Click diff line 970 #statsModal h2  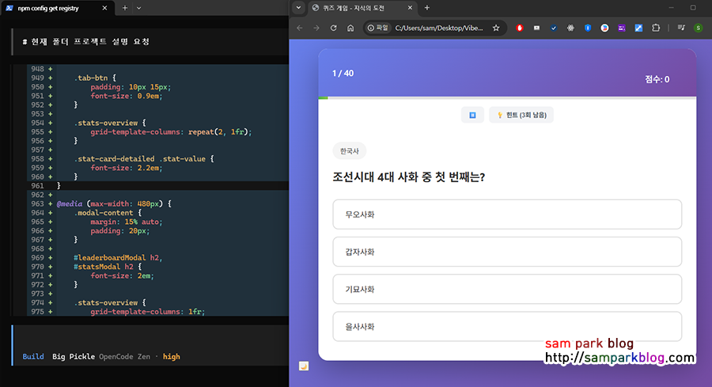(x=158, y=267)
